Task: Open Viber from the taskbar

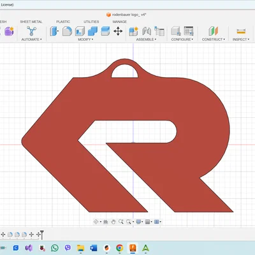Action: point(68,247)
